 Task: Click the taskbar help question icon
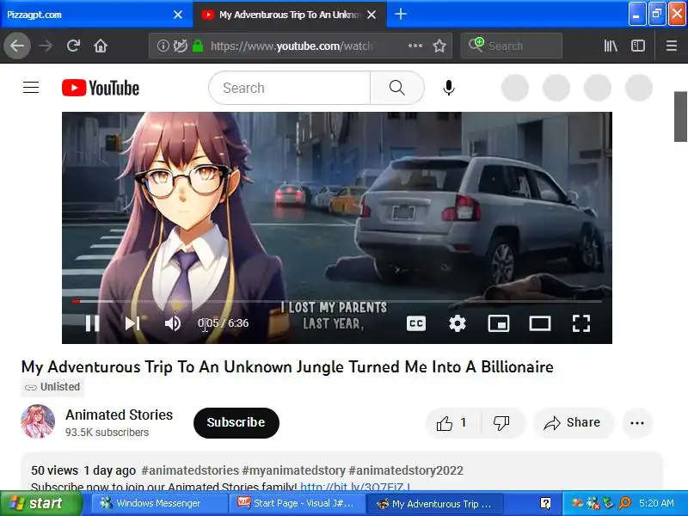pos(545,503)
